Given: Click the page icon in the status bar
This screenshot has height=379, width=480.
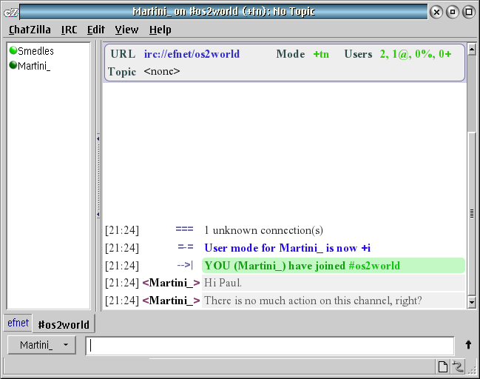Looking at the screenshot, I should click(x=443, y=366).
